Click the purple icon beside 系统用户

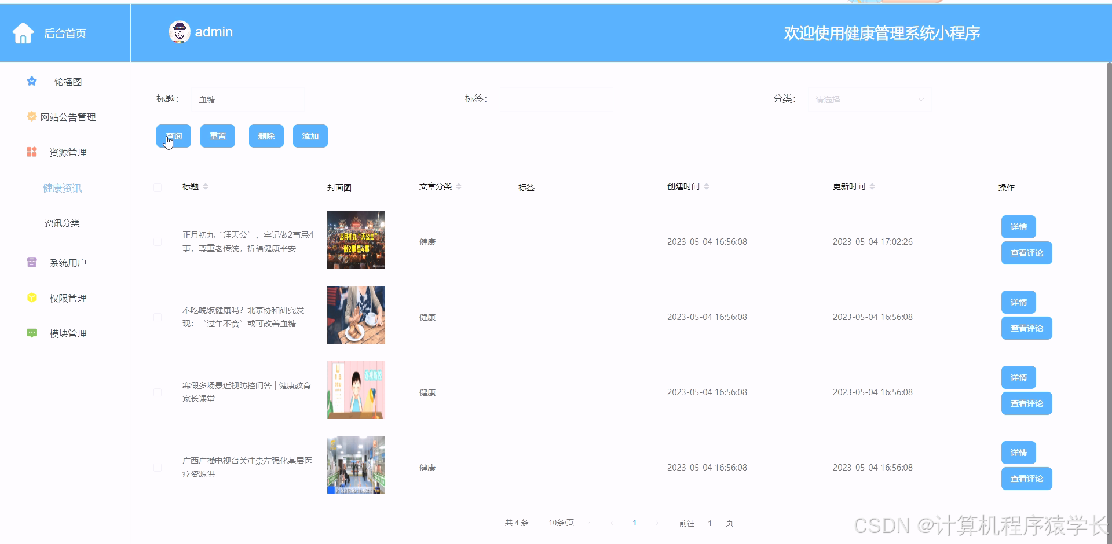[x=32, y=262]
